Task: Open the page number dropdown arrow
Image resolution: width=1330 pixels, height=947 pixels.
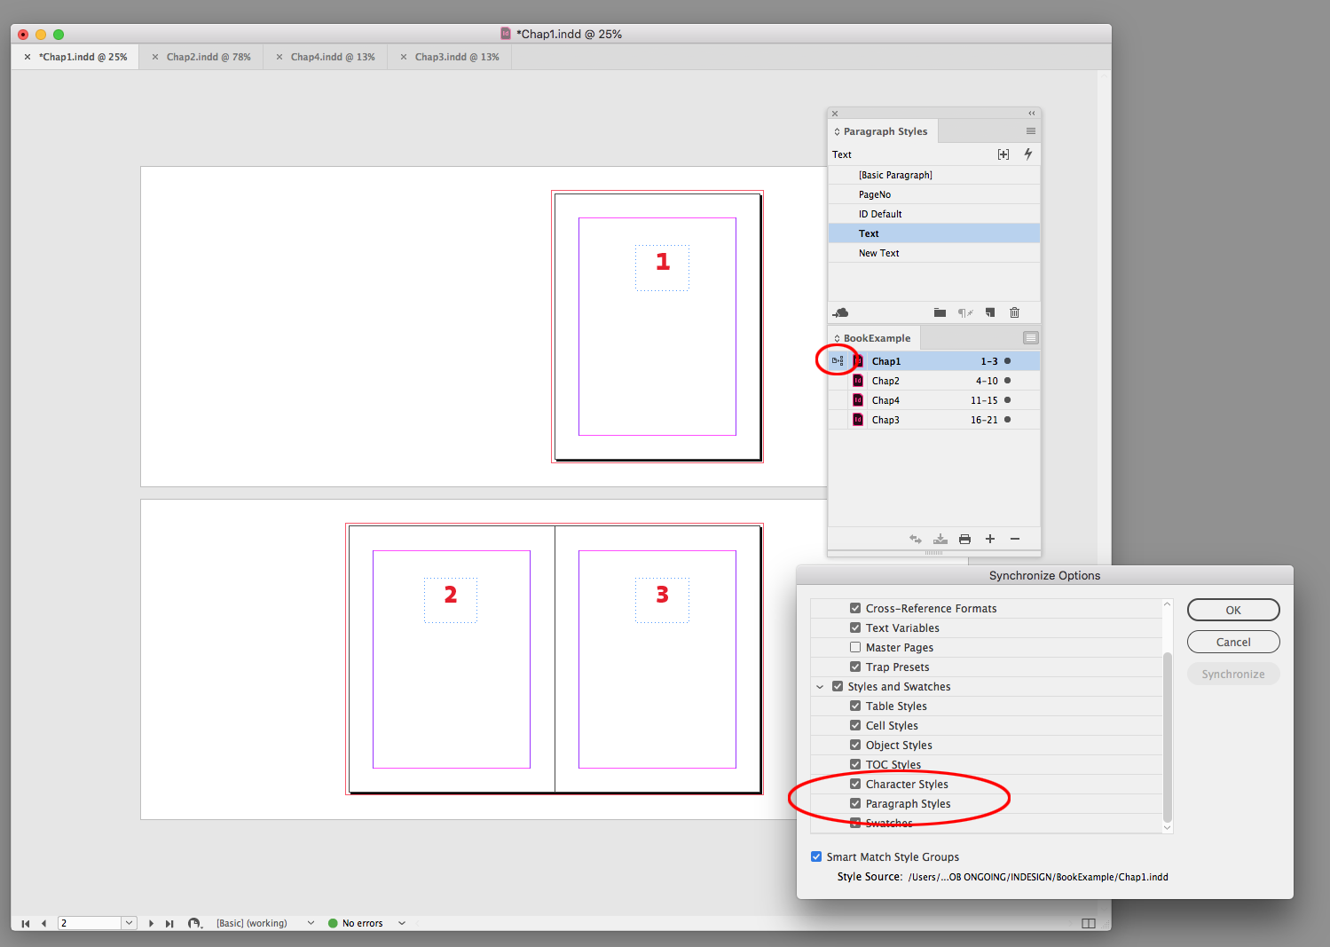Action: tap(130, 924)
